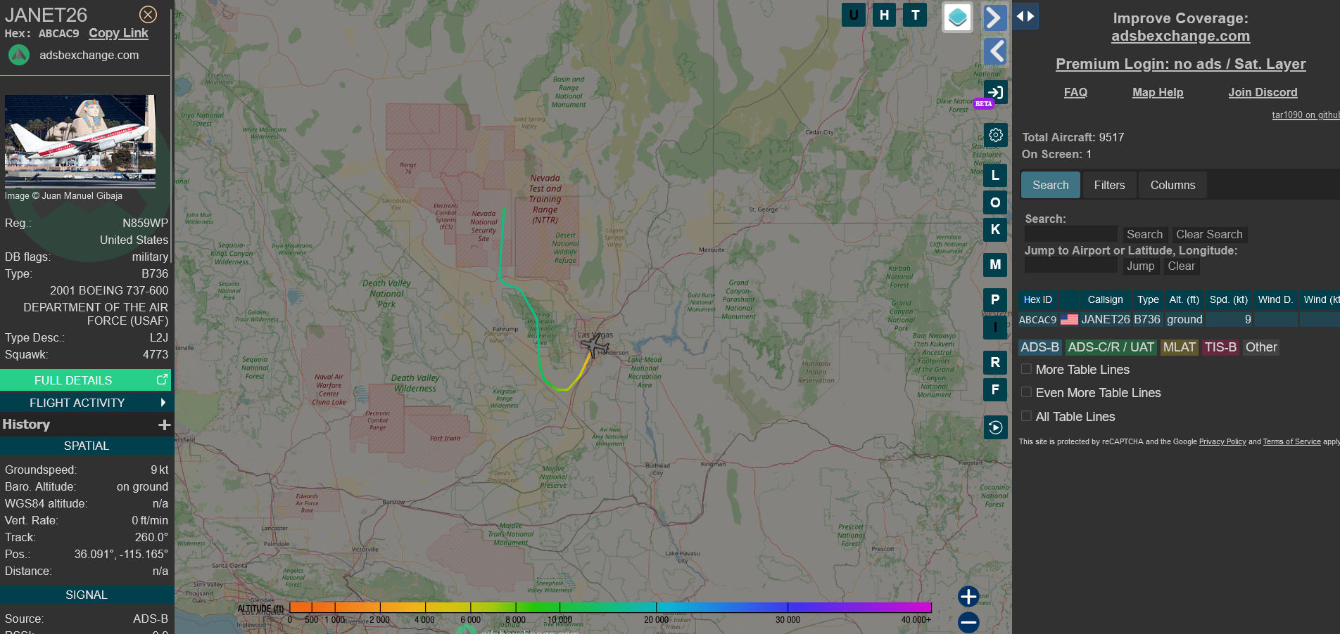The image size is (1340, 634).
Task: Click the SPATIAL section header
Action: (86, 446)
